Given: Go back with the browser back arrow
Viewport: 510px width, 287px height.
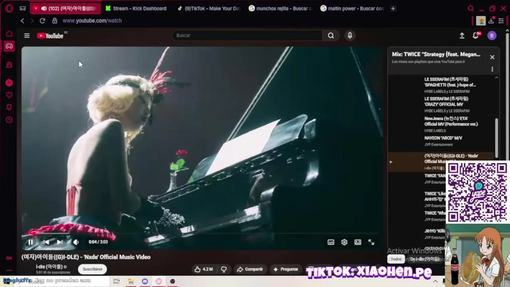Looking at the screenshot, I should tap(22, 21).
